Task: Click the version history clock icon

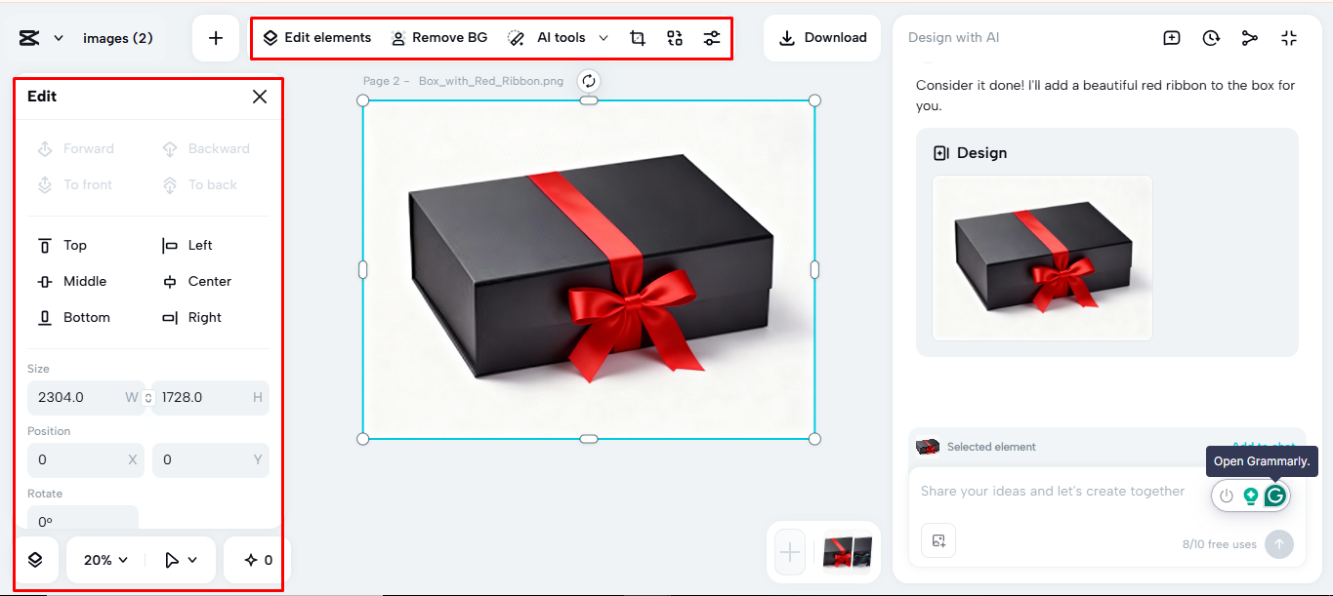Action: pyautogui.click(x=1211, y=37)
